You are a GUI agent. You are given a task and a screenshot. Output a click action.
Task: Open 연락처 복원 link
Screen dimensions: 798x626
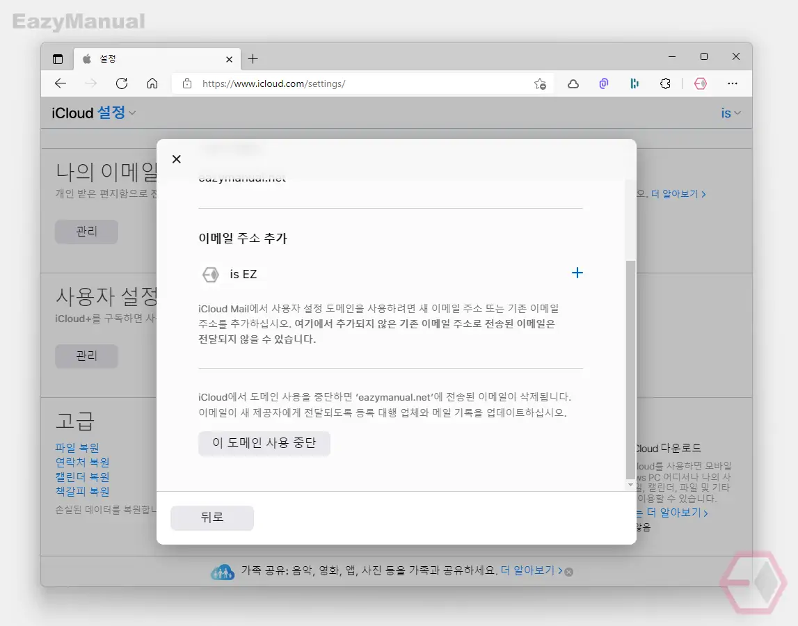pyautogui.click(x=83, y=462)
